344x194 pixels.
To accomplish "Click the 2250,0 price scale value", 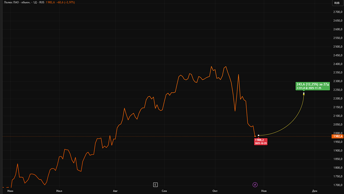I will click(x=338, y=90).
